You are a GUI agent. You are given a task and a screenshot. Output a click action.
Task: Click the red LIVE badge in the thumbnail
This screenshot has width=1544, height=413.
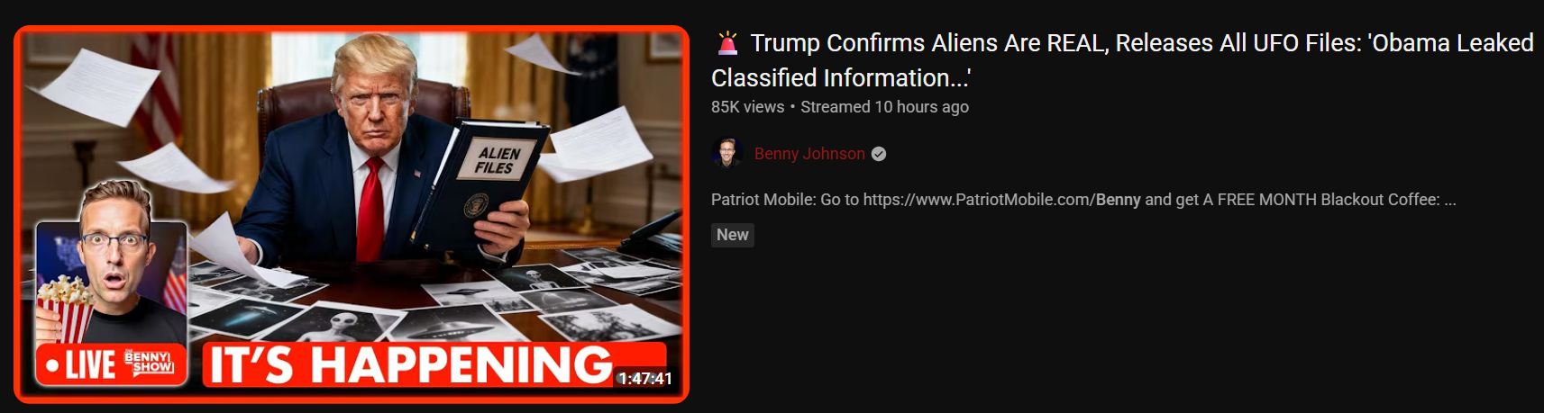[81, 365]
